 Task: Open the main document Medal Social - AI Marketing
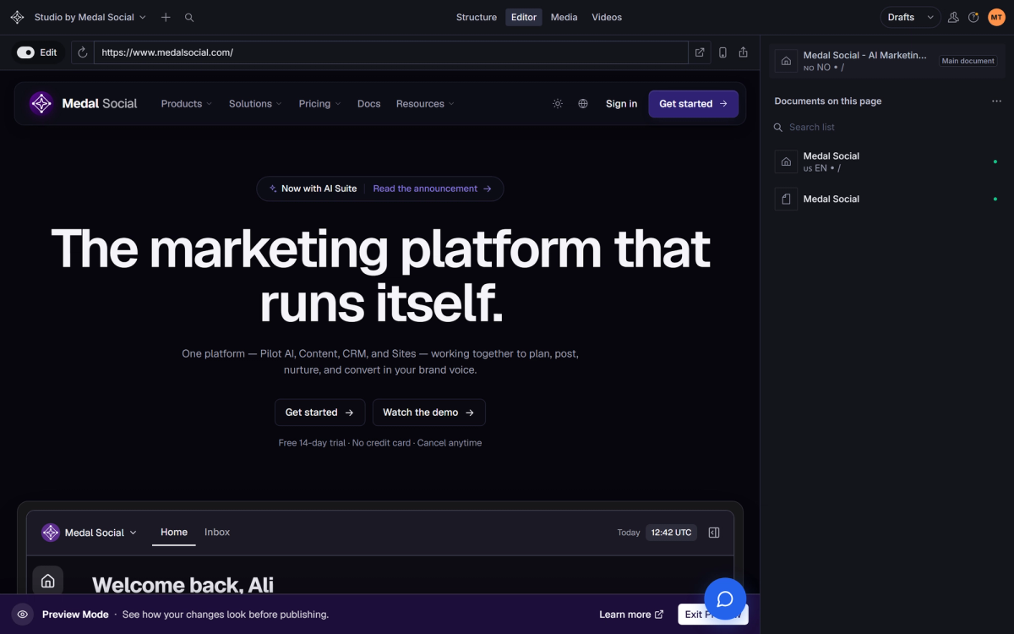tap(887, 61)
